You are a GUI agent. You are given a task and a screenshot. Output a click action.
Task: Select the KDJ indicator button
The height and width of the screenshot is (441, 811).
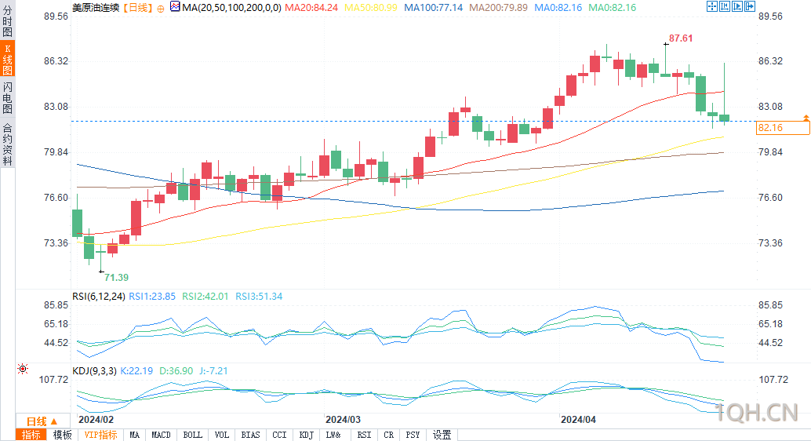pyautogui.click(x=306, y=435)
